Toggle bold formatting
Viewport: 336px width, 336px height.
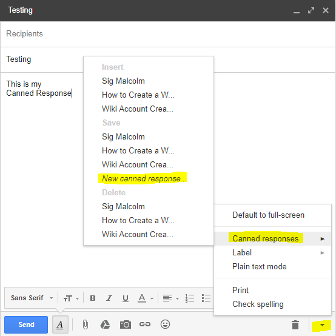click(93, 298)
